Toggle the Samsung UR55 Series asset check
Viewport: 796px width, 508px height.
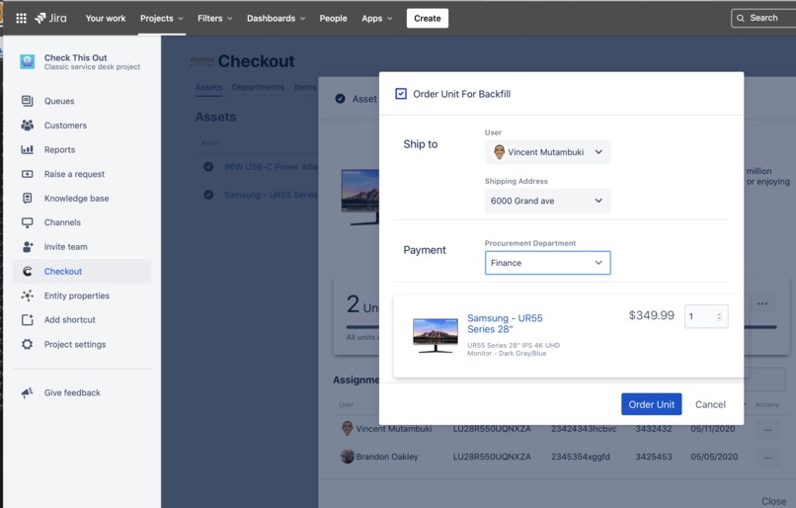click(208, 195)
